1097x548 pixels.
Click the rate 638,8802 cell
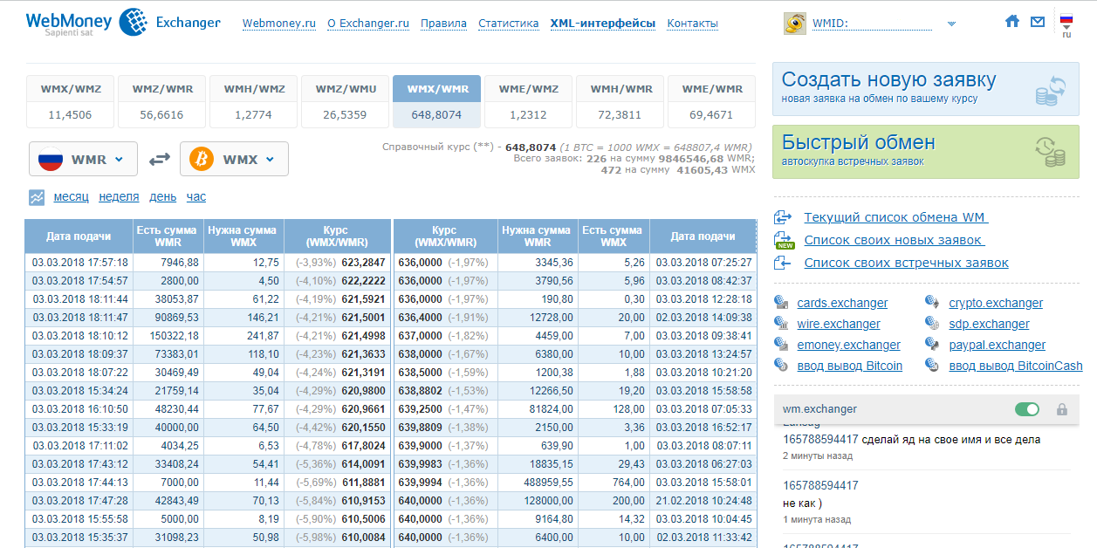(420, 390)
